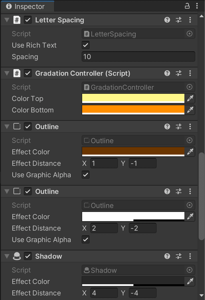Collapse the Gradation Controller component
This screenshot has height=300, width=205.
tap(7, 73)
